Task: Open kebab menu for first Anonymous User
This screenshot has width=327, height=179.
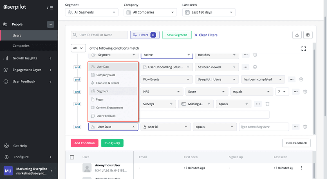Action: 301,168
